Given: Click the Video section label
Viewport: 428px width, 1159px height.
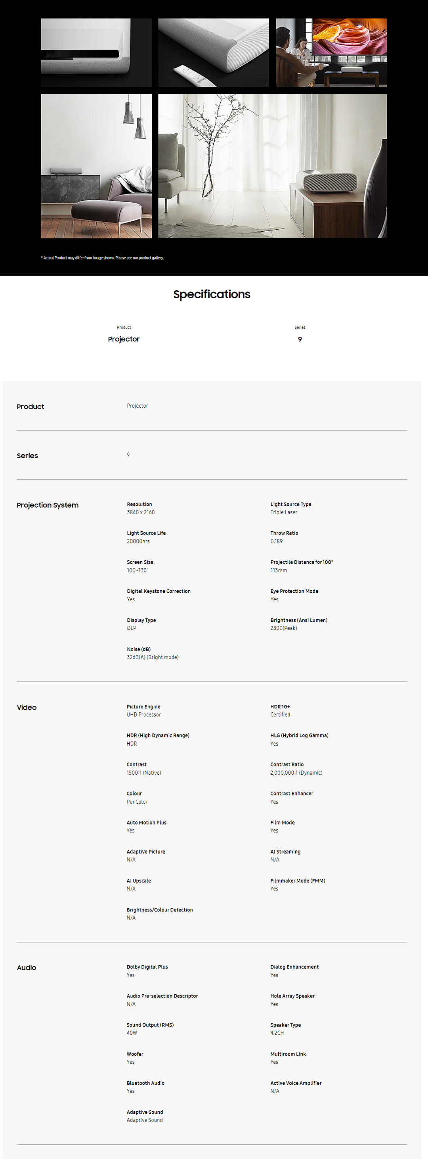Looking at the screenshot, I should pos(27,708).
